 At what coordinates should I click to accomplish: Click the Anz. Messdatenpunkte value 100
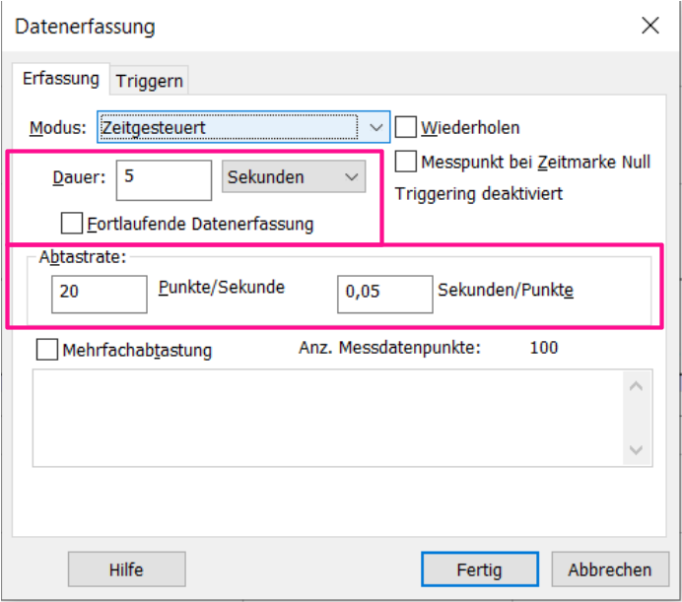point(544,348)
